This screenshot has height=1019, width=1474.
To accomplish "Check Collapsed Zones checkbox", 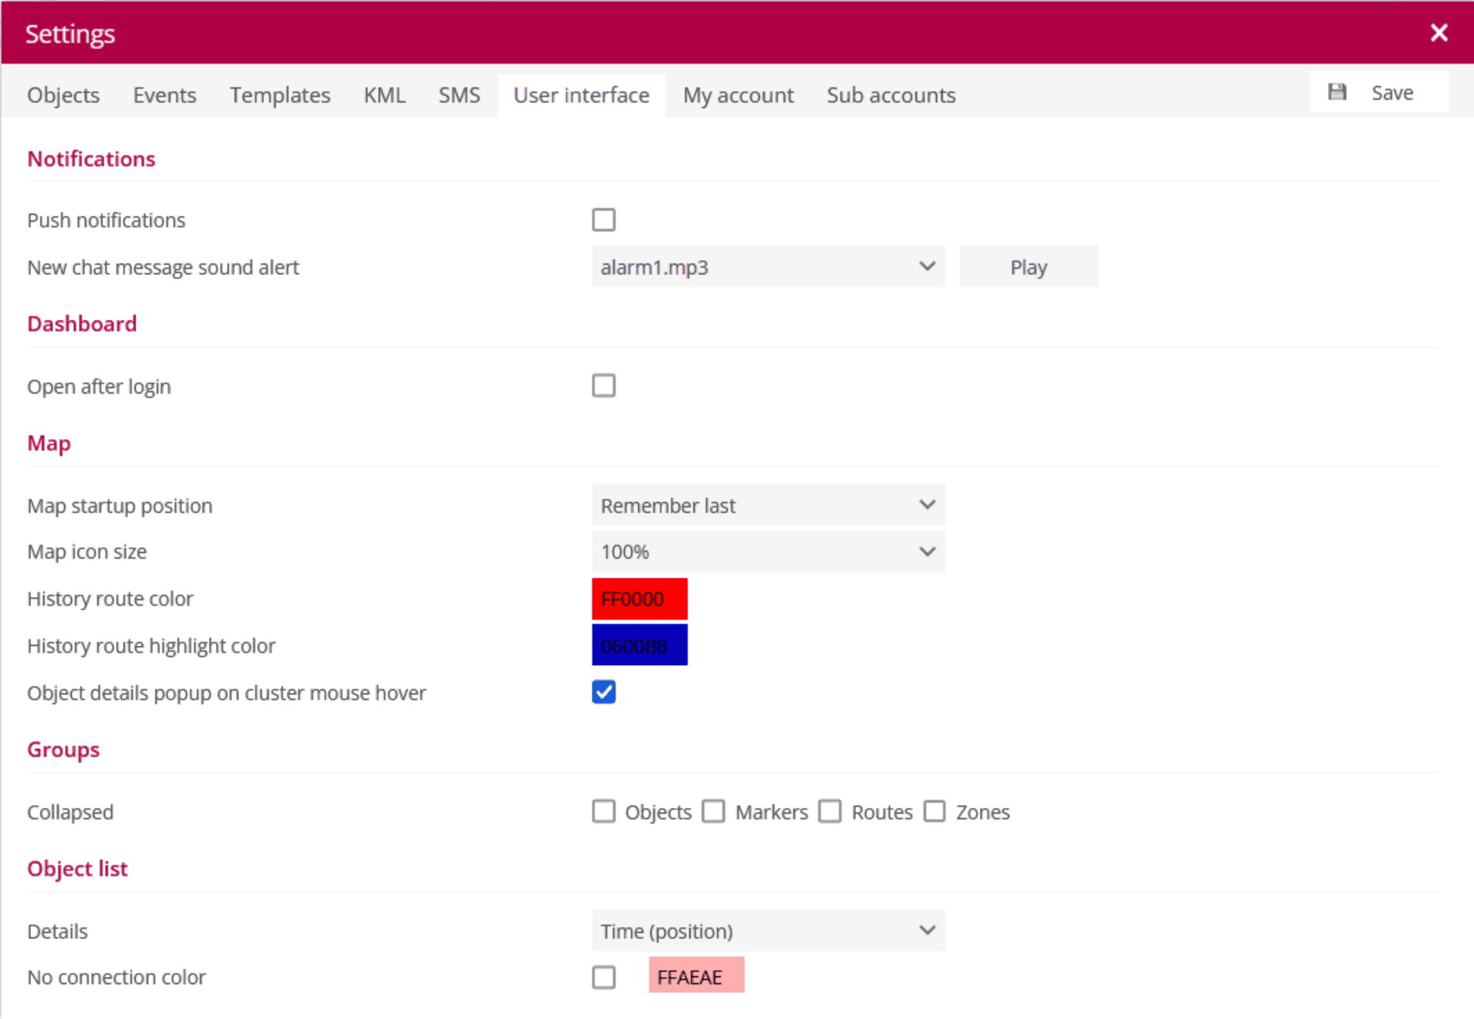I will point(934,811).
